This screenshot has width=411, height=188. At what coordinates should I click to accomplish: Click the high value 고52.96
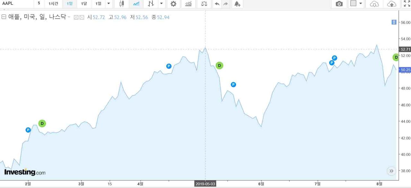118,17
